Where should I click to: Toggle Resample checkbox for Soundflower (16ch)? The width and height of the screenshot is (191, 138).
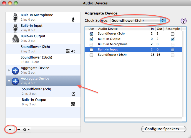point(173,55)
